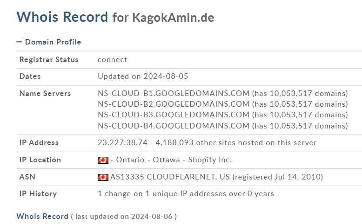Image resolution: width=362 pixels, height=224 pixels.
Task: Click the Ontario - Ottawa - Shopify Inc. location
Action: (174, 160)
